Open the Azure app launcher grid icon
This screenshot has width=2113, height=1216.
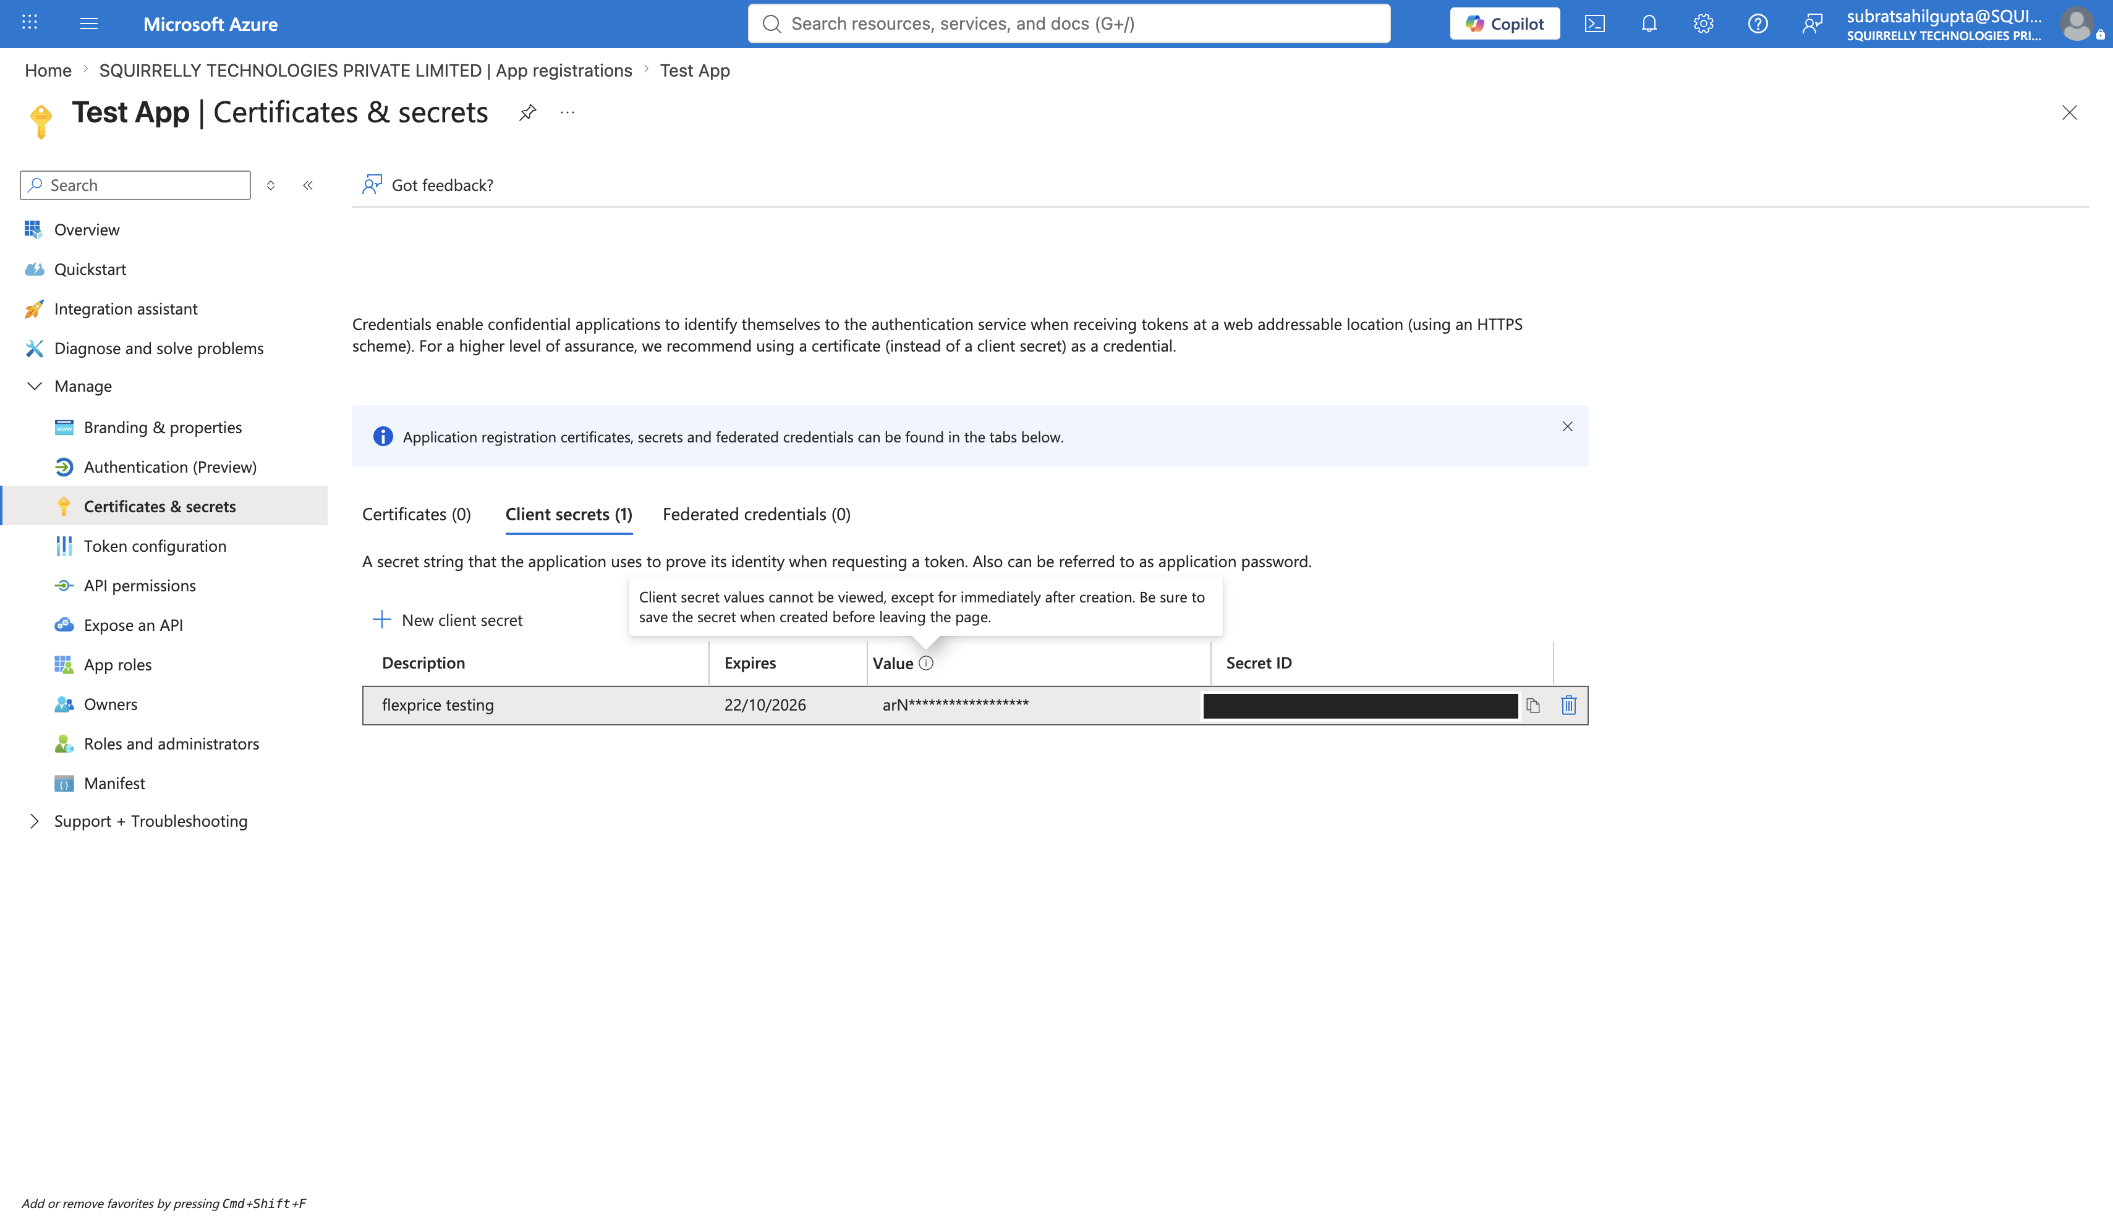coord(30,23)
